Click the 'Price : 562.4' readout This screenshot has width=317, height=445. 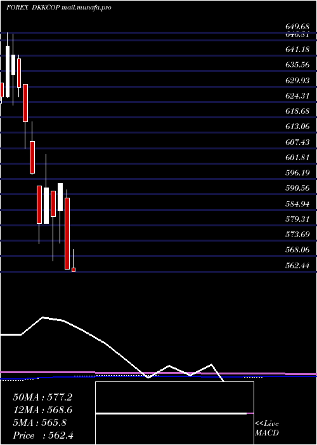click(43, 435)
